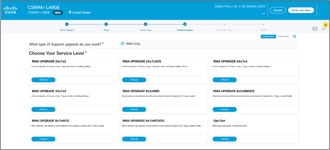
Task: Go to the Device Category step
Action: click(x=67, y=24)
